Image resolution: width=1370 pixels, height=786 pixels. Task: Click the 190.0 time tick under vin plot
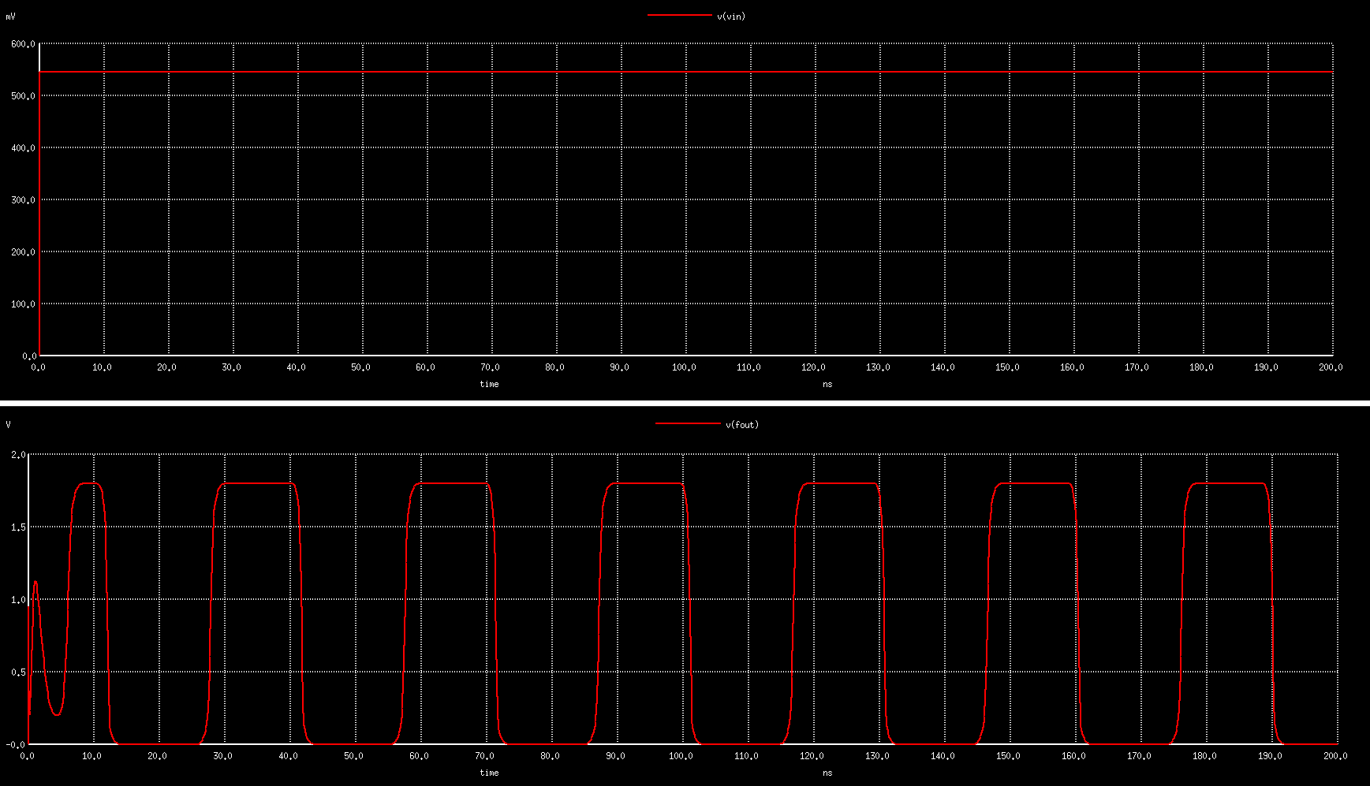click(x=1266, y=367)
